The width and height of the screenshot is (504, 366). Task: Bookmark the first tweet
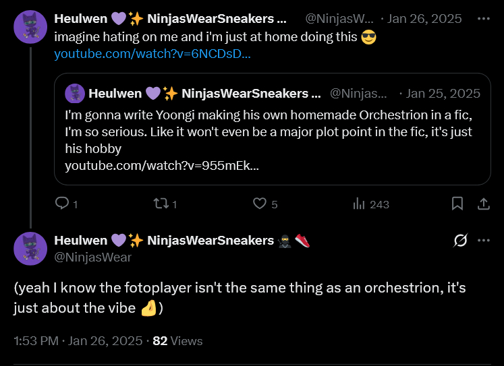click(457, 204)
